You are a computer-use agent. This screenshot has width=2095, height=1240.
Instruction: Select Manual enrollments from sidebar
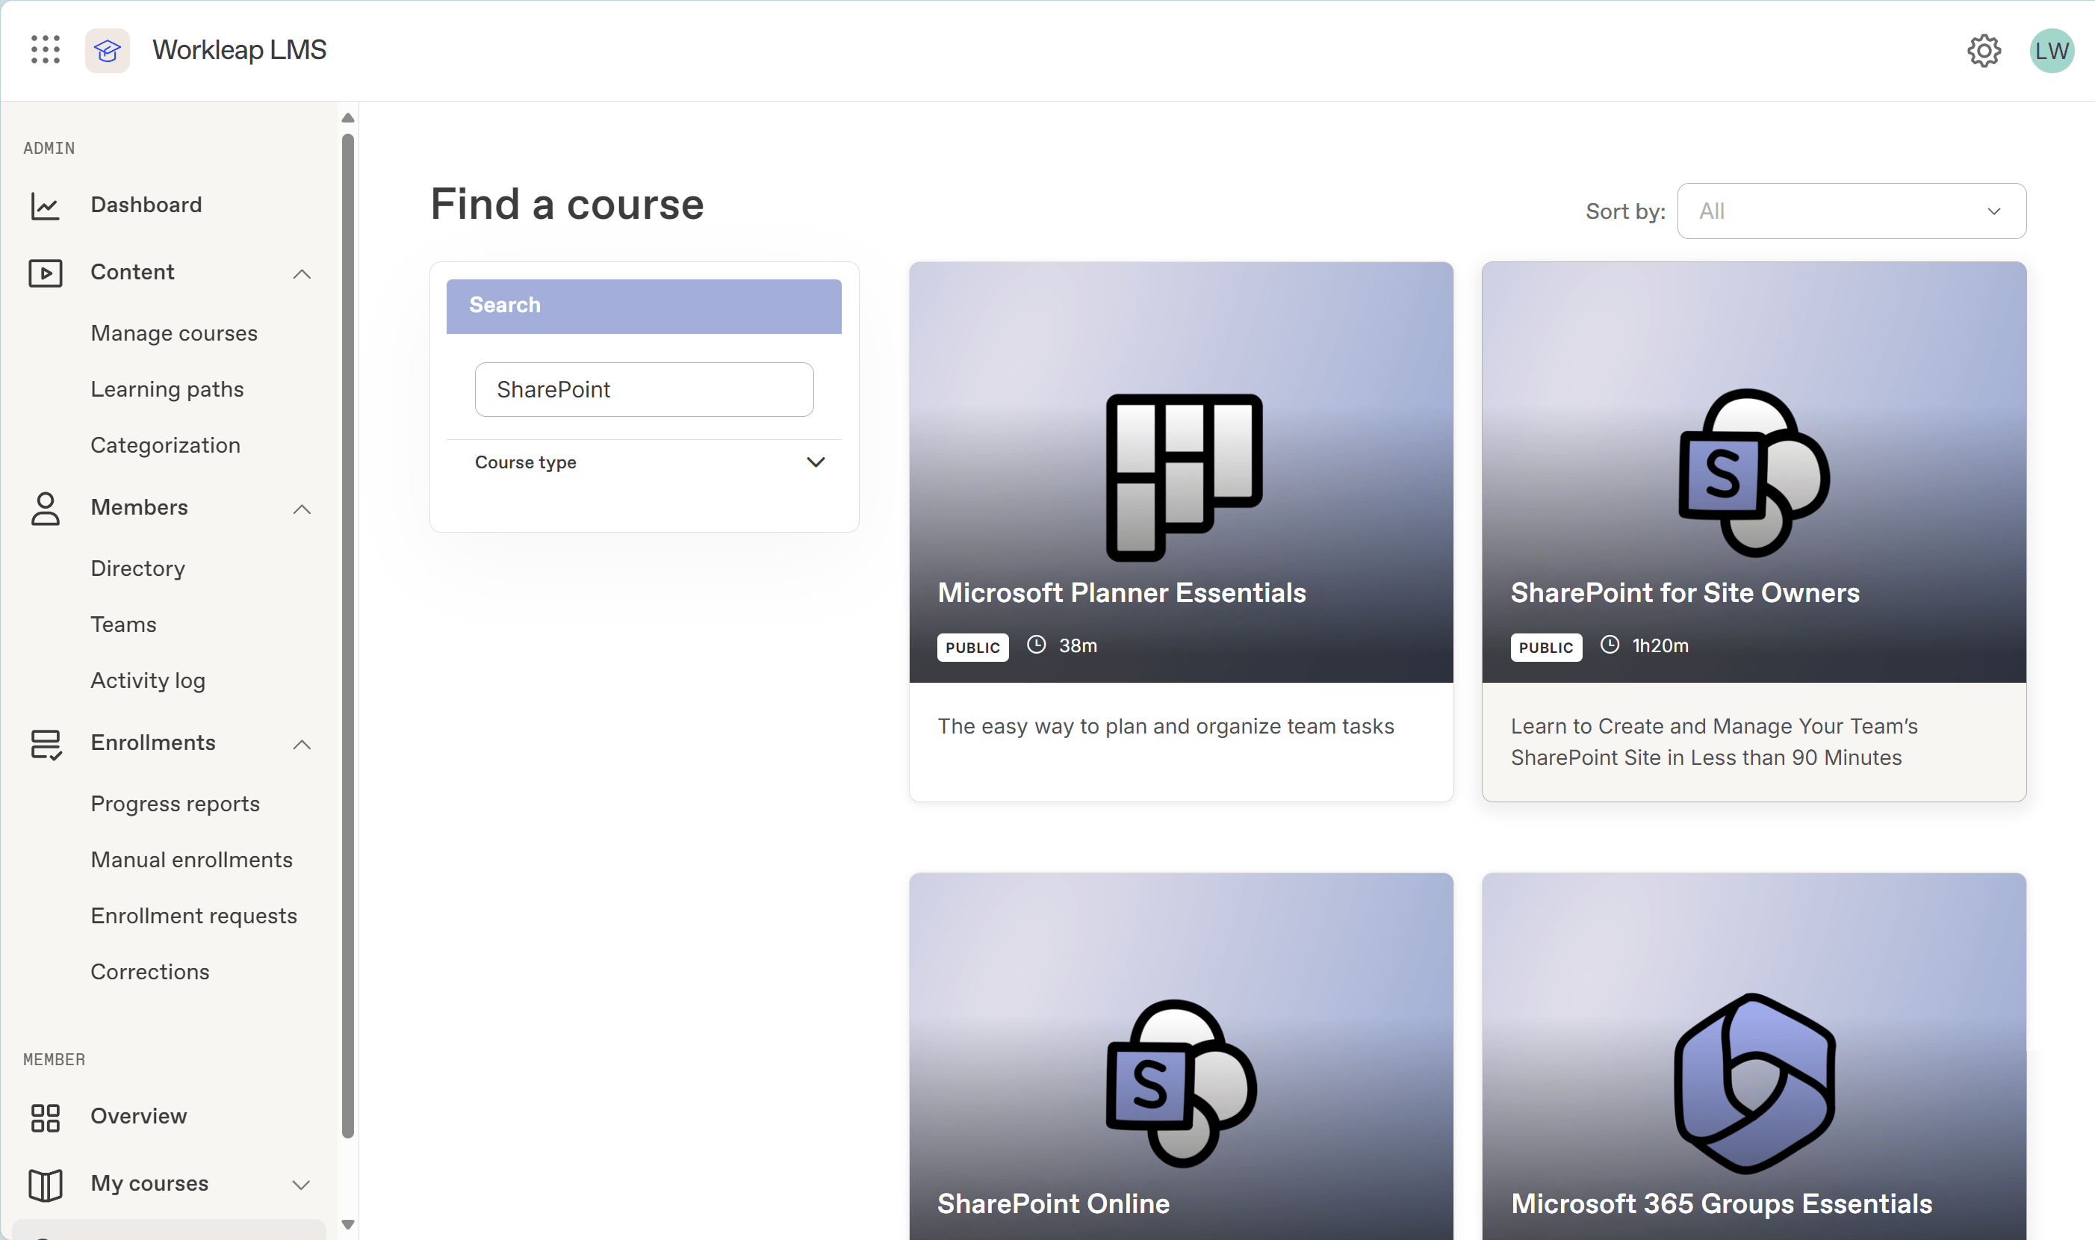pyautogui.click(x=192, y=859)
